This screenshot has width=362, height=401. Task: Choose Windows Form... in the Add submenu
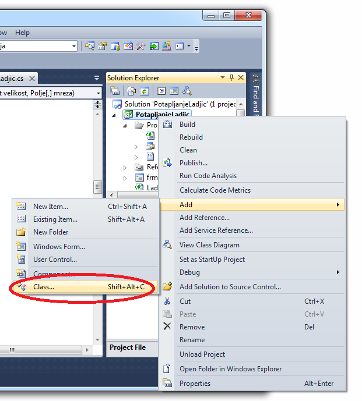tap(59, 247)
